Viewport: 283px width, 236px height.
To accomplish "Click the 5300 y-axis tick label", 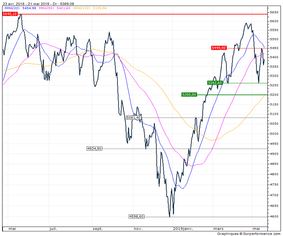I will coord(274,76).
